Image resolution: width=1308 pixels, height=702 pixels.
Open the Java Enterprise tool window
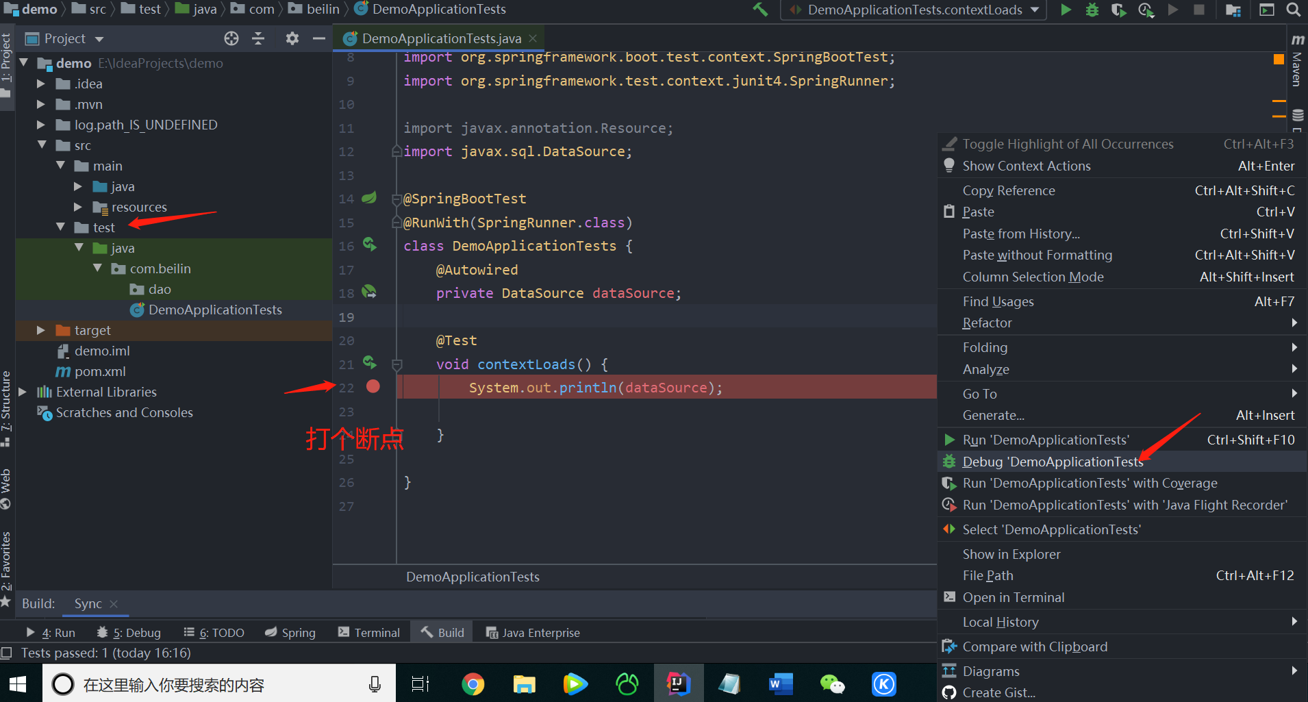pos(533,632)
